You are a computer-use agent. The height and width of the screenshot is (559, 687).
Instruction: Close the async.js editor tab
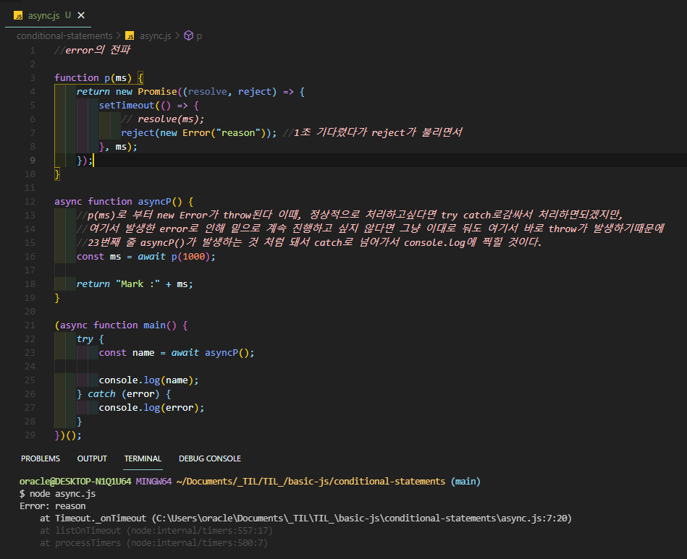point(81,15)
